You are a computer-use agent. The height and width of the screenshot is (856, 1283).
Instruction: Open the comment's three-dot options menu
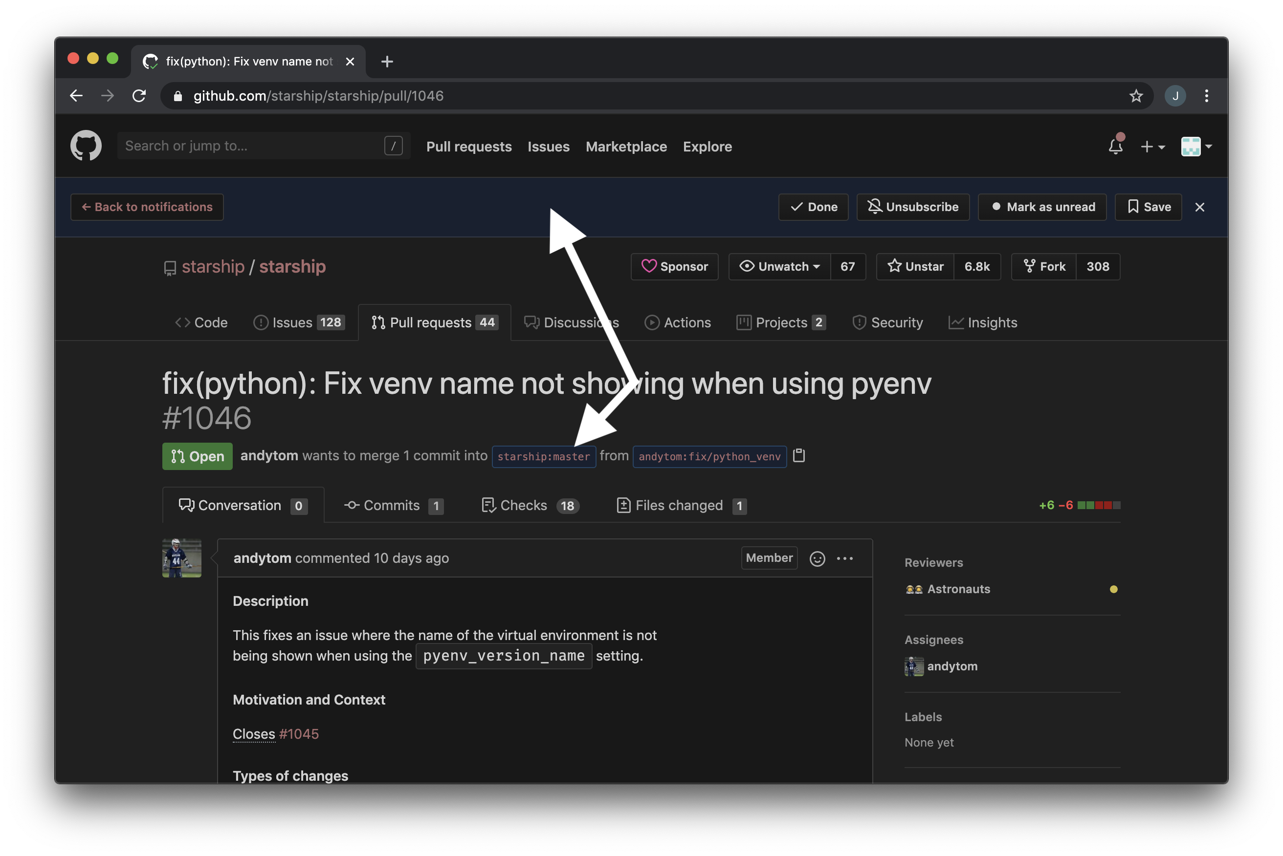844,558
